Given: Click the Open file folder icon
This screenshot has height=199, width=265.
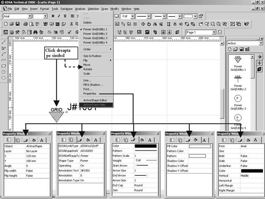Looking at the screenshot, I should pos(12,24).
